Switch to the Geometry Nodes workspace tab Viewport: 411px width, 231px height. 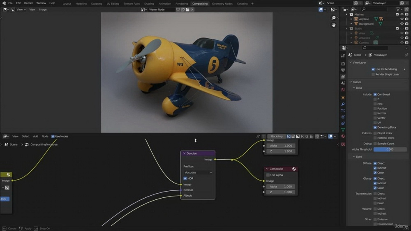point(222,4)
